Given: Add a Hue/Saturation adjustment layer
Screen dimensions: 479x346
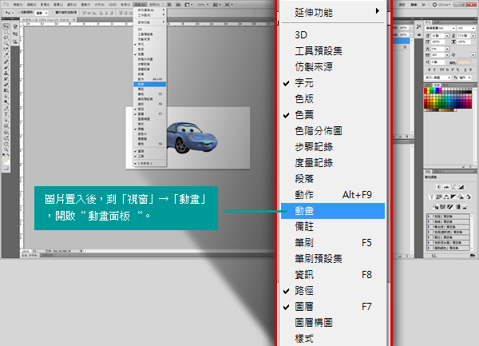Looking at the screenshot, I should [x=439, y=197].
